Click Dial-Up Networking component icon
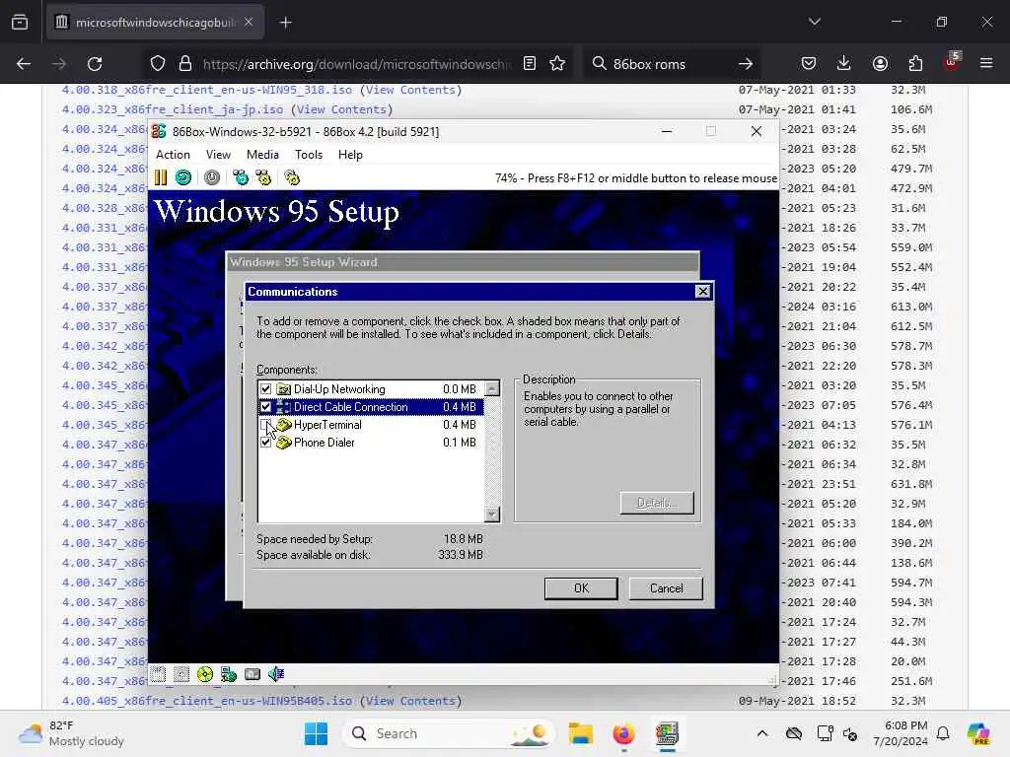The height and width of the screenshot is (757, 1010). point(283,388)
